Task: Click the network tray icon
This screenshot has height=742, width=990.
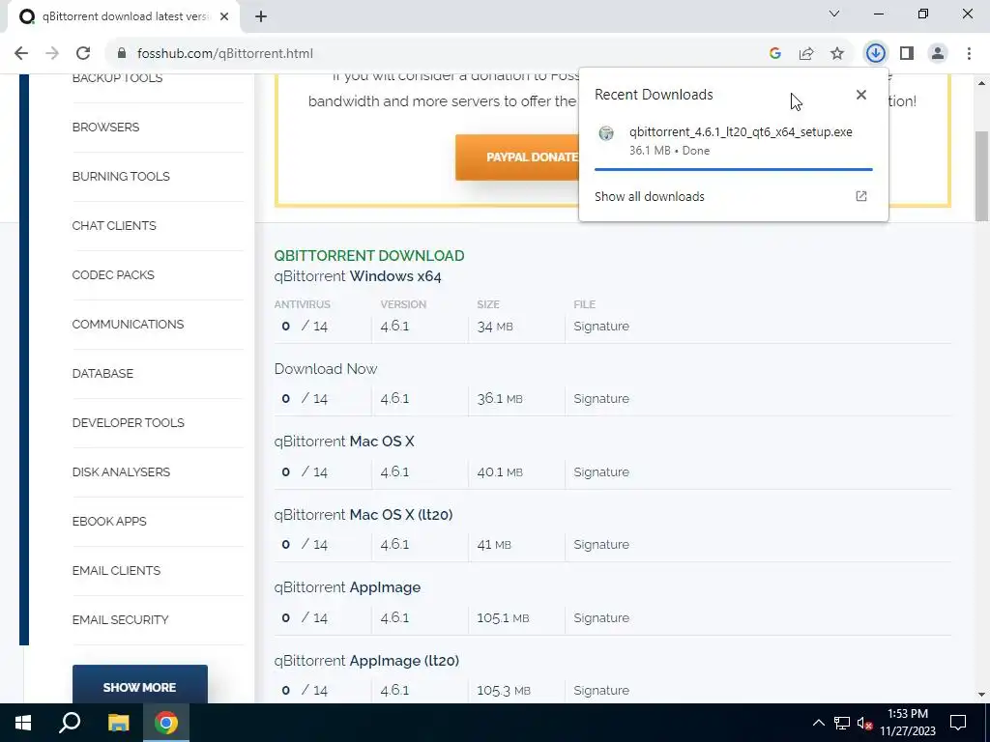Action: click(842, 723)
